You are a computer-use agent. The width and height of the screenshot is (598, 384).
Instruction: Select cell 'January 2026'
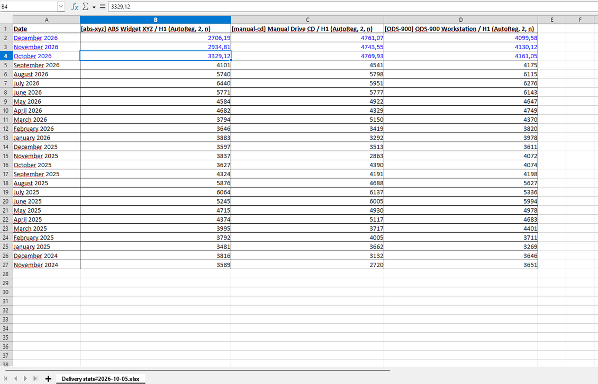point(47,138)
